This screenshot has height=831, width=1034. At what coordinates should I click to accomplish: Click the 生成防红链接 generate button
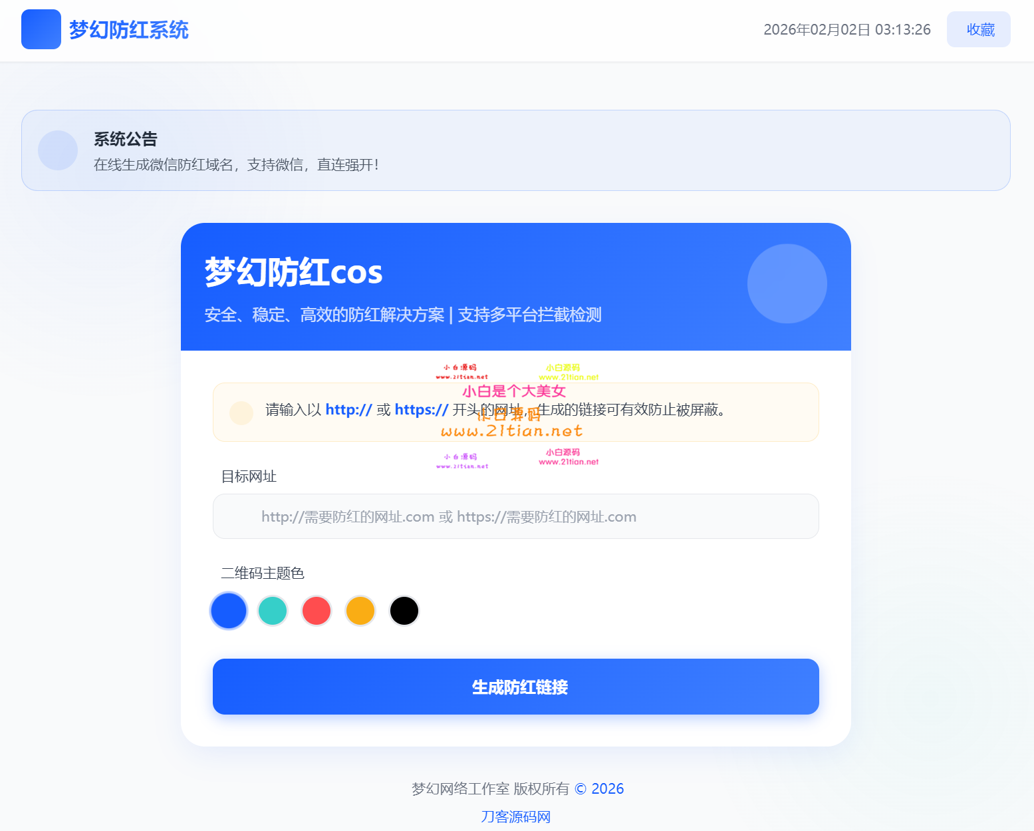click(515, 687)
